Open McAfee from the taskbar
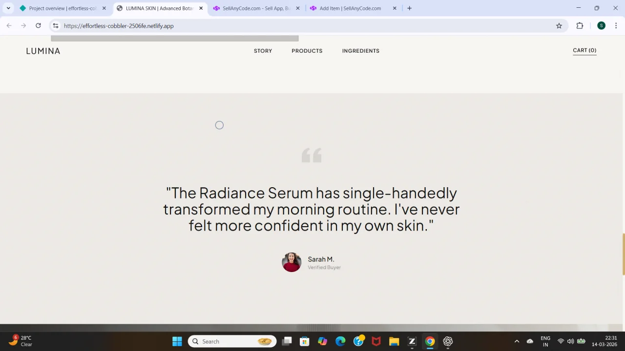This screenshot has height=351, width=625. pyautogui.click(x=376, y=341)
